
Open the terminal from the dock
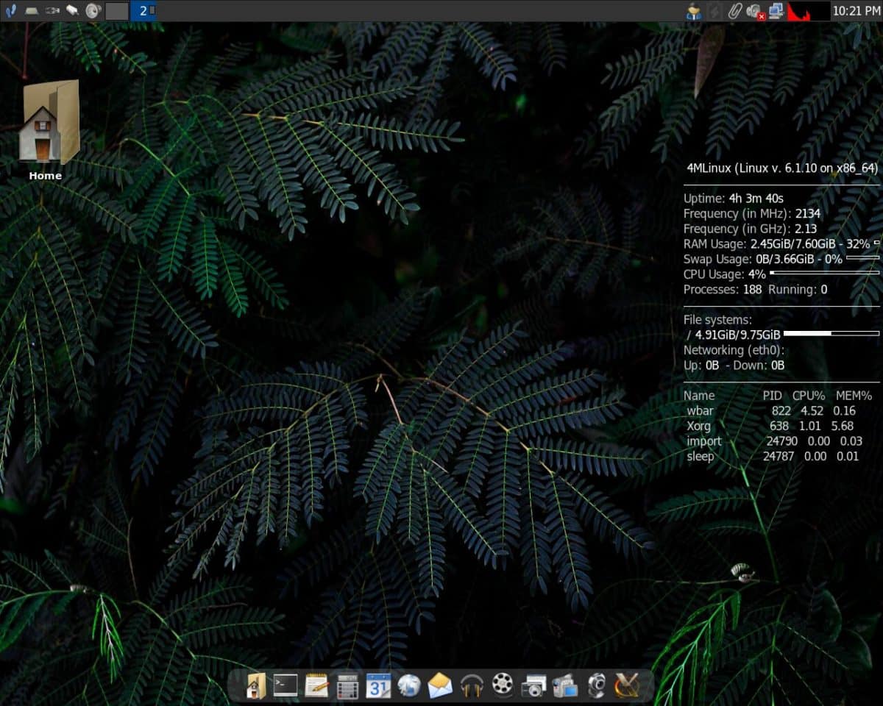tap(286, 686)
